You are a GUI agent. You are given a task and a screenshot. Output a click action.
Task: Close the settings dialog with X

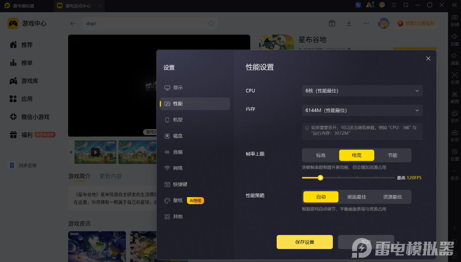(428, 59)
